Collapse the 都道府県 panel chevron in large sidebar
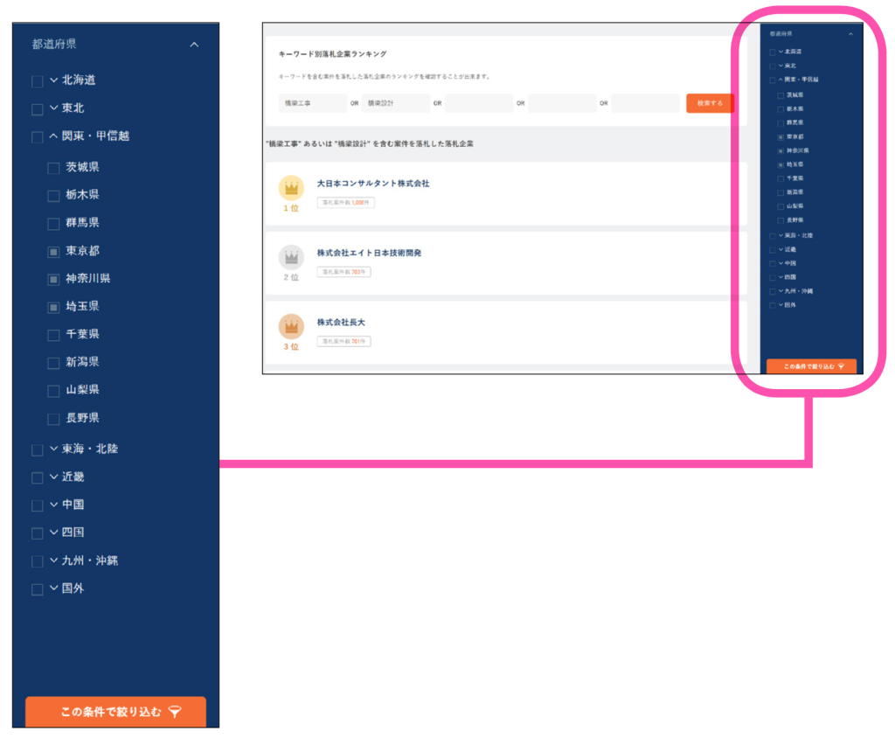This screenshot has height=738, width=895. click(194, 45)
